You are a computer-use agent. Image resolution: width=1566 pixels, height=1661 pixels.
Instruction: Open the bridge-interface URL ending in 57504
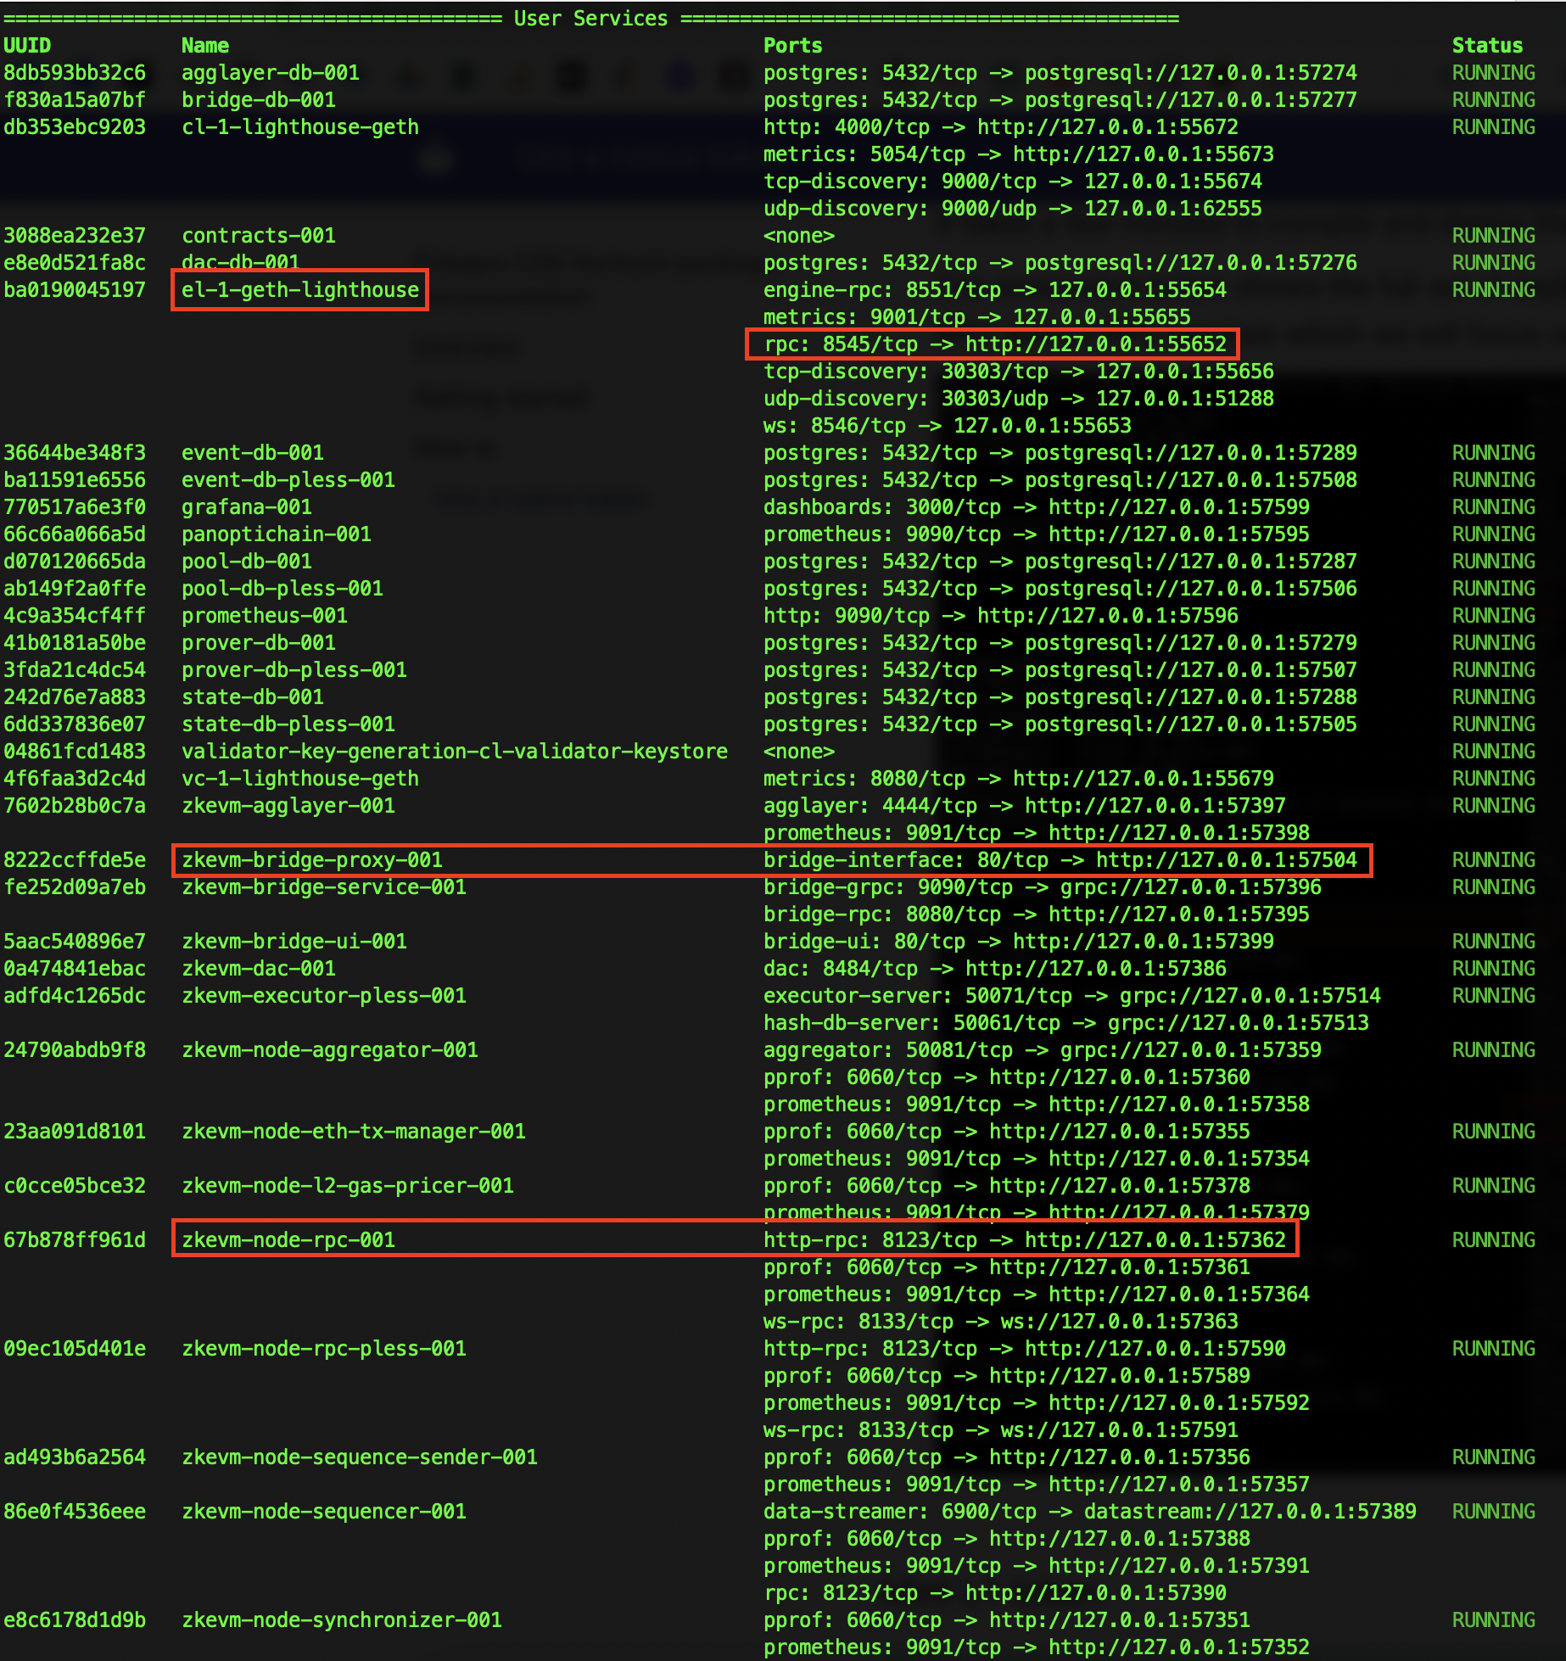[x=1226, y=860]
